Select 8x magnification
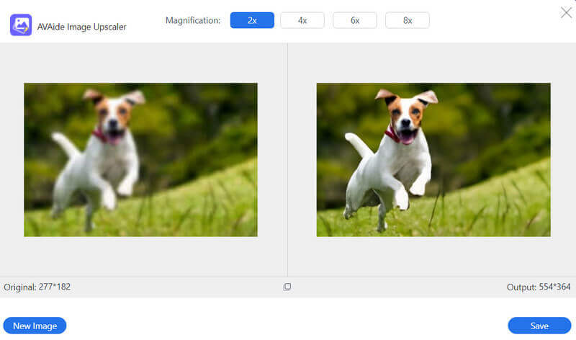The width and height of the screenshot is (576, 340). point(408,20)
